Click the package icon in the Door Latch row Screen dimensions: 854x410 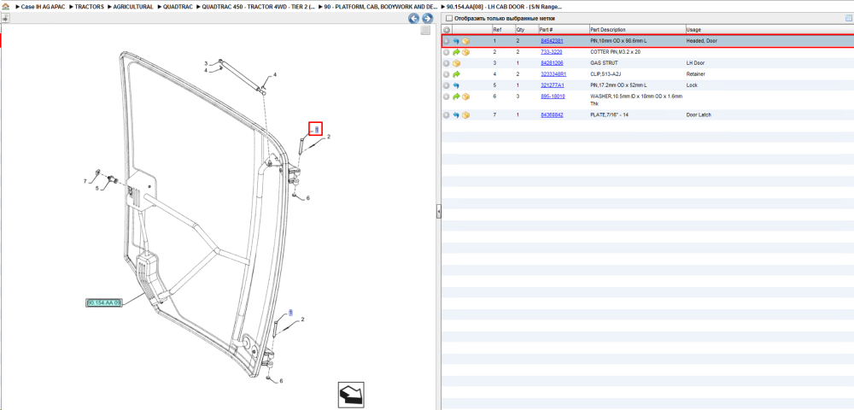pos(465,115)
